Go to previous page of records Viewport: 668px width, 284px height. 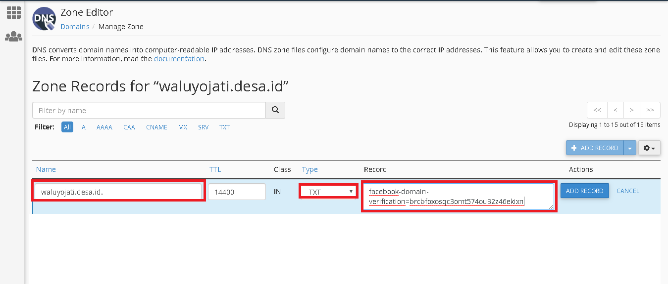[x=616, y=110]
